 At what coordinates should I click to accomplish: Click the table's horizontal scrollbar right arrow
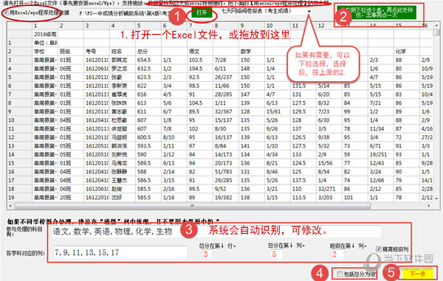coord(429,206)
